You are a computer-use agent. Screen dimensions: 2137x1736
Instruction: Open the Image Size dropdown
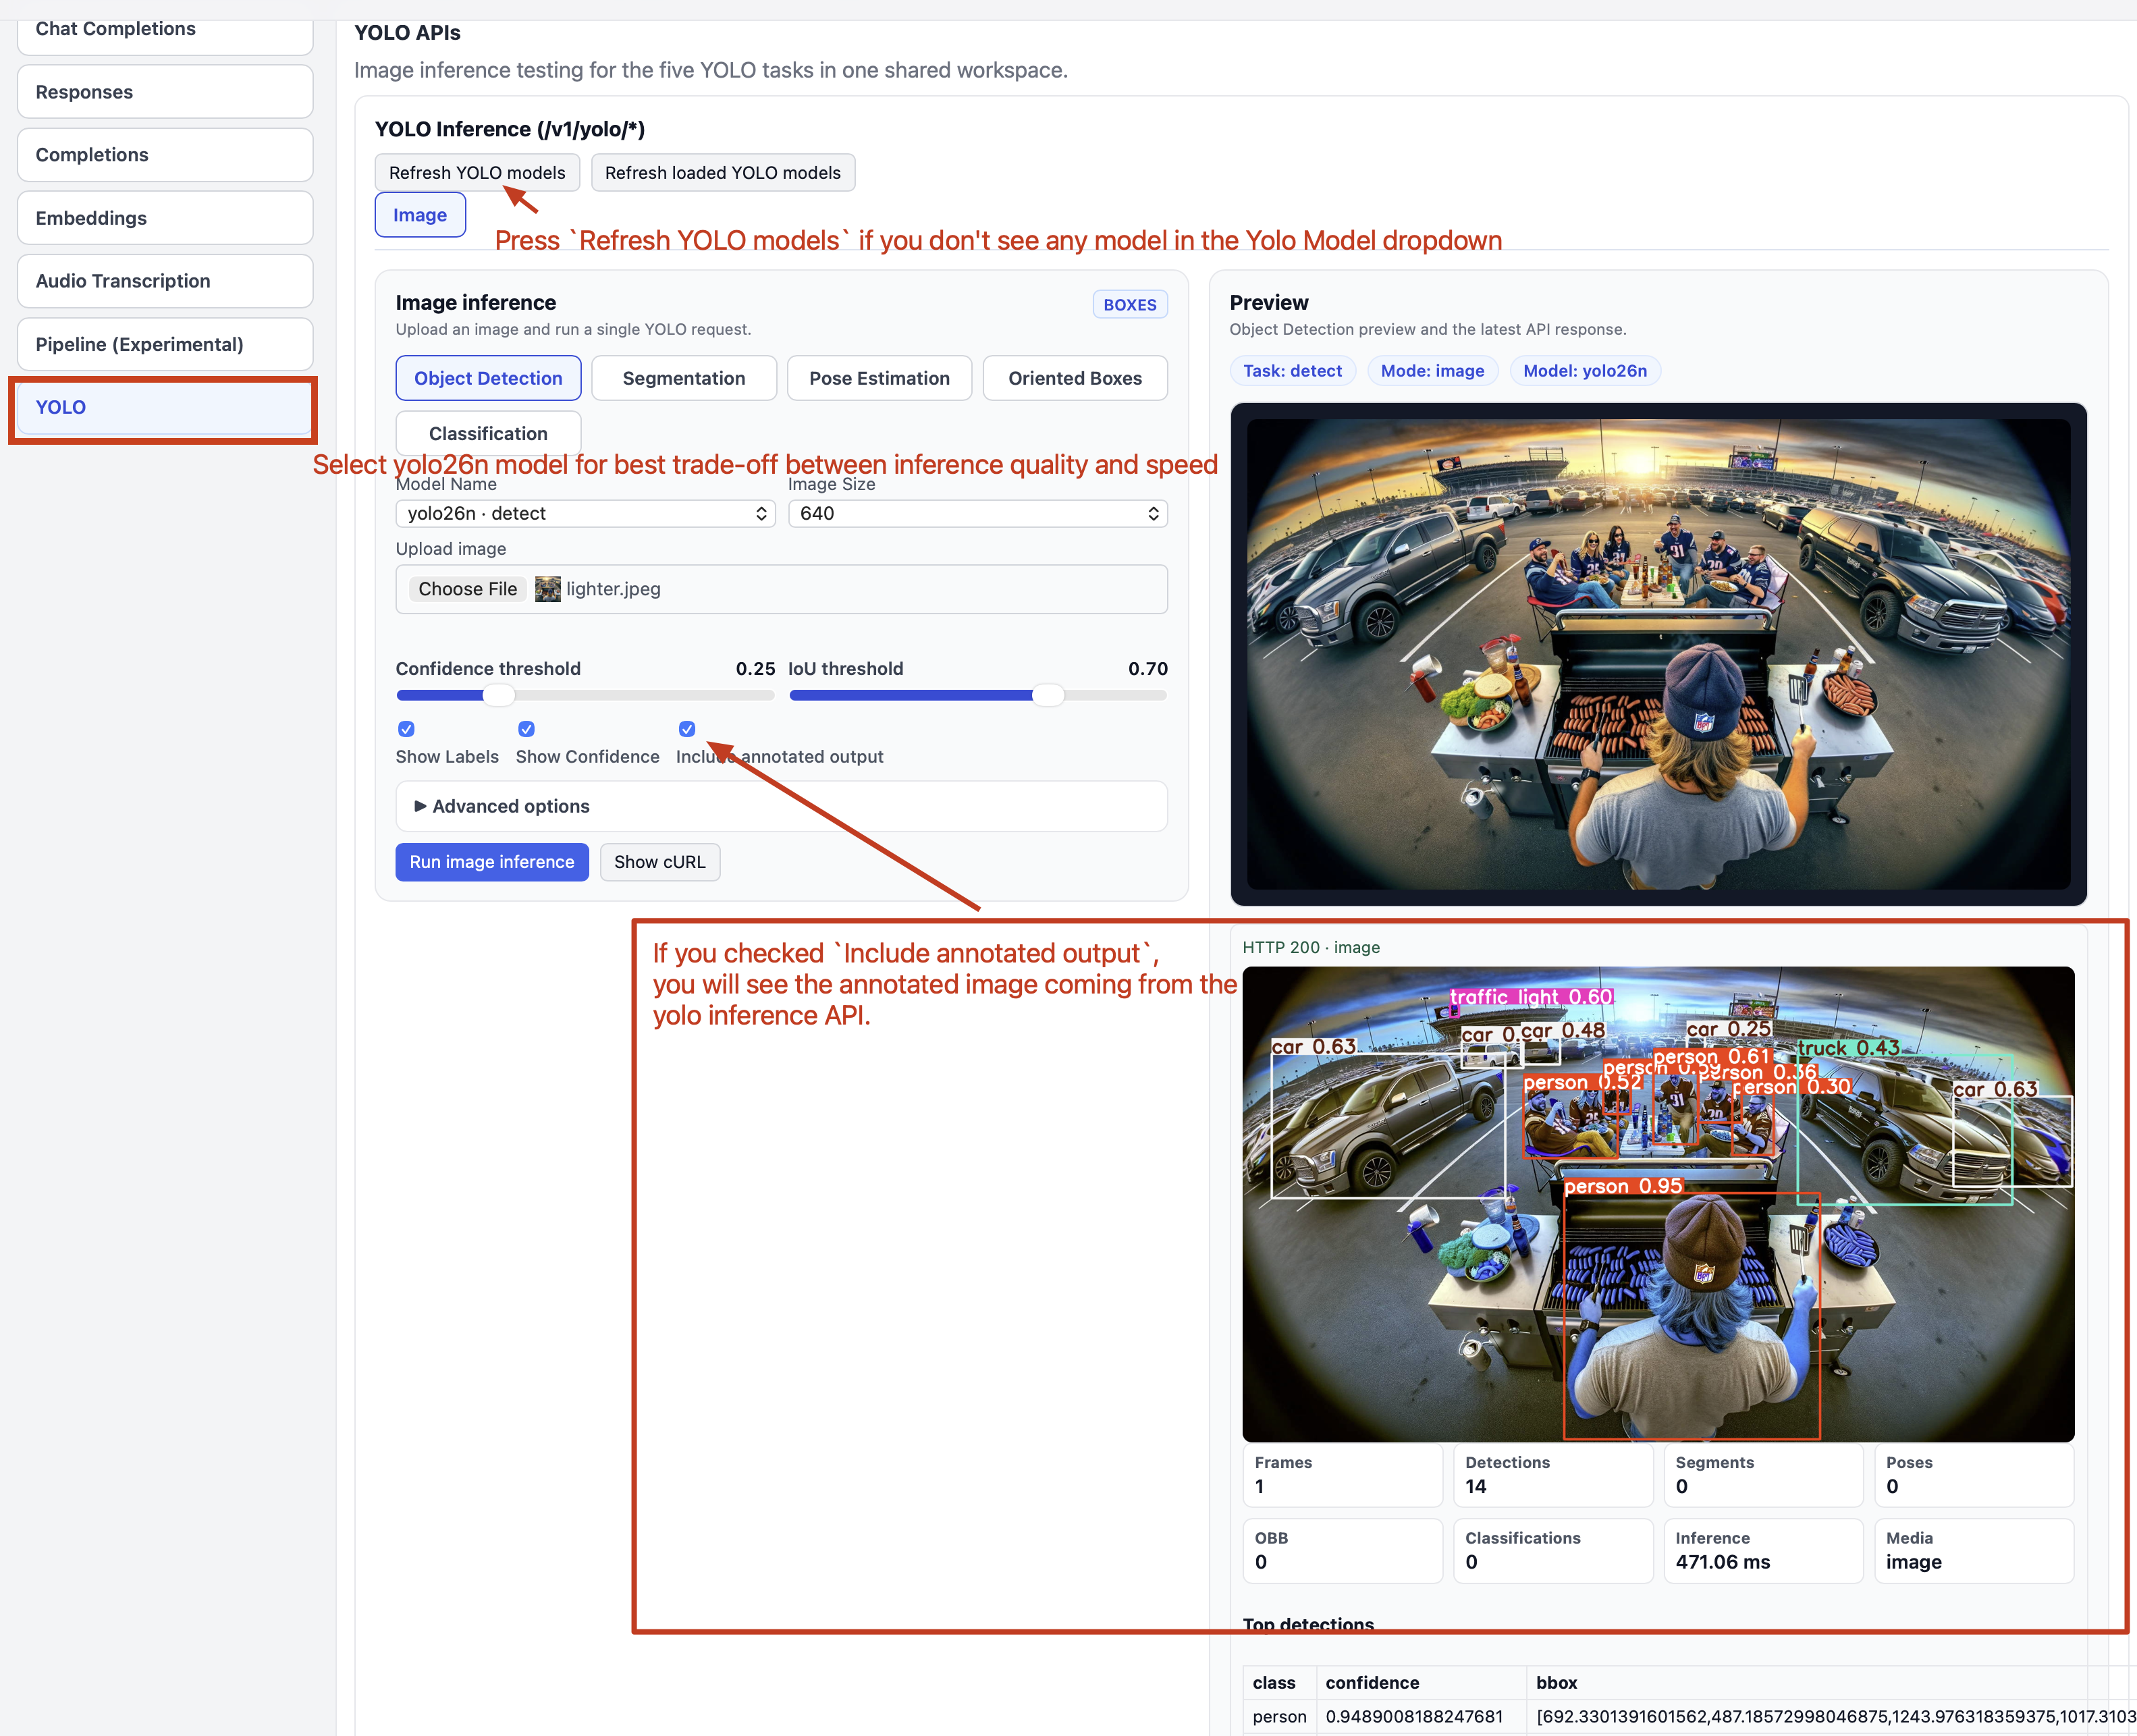(978, 513)
